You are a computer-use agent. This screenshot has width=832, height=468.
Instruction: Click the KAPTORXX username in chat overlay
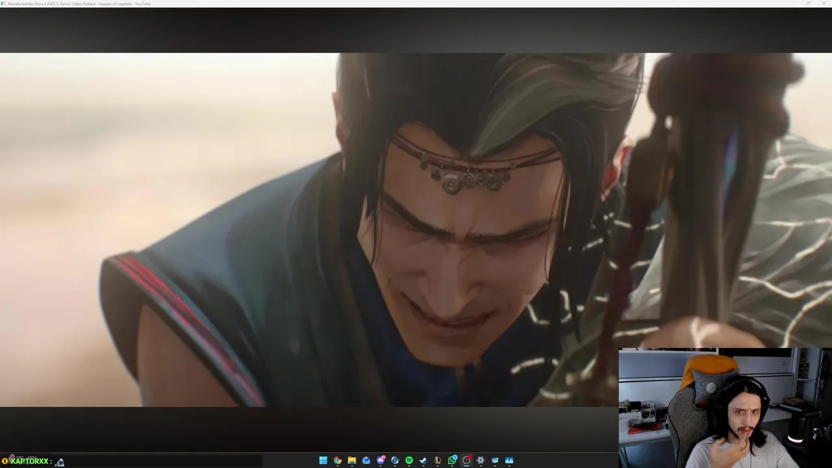[29, 461]
